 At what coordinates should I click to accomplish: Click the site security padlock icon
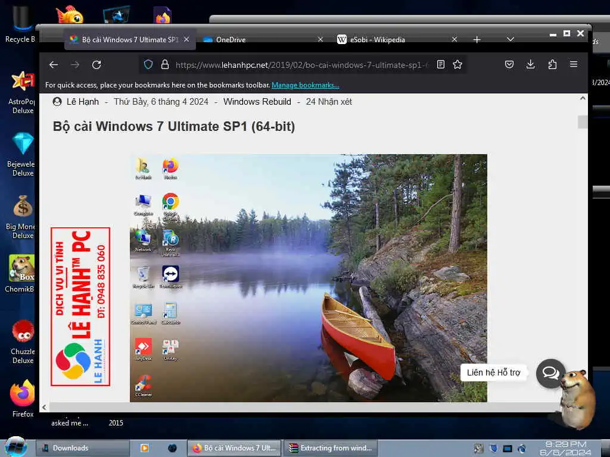tap(165, 64)
